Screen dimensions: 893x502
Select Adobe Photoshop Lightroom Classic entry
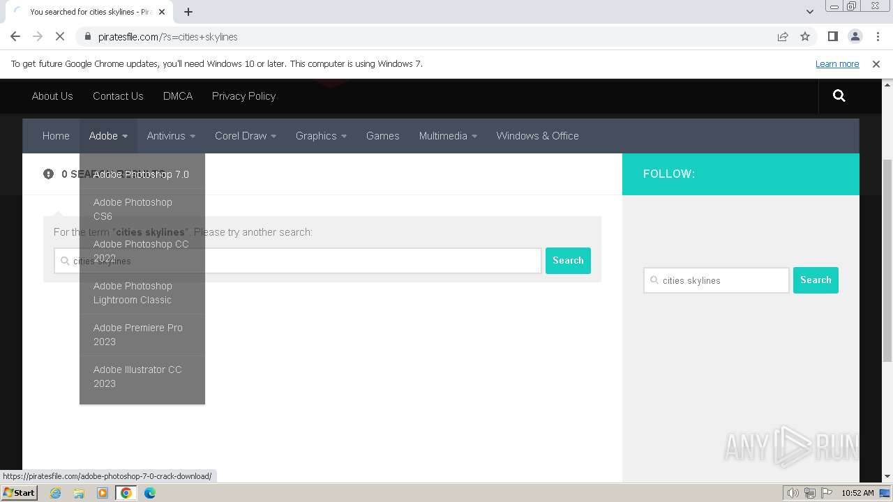[x=142, y=293]
